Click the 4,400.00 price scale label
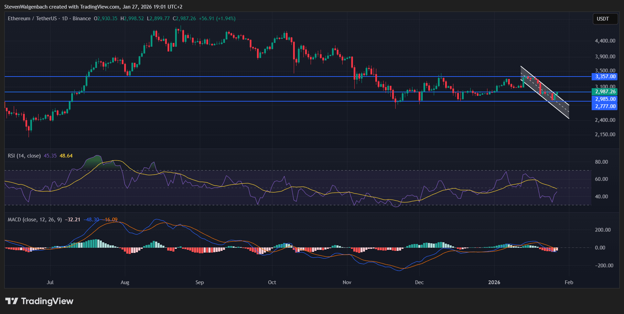The image size is (624, 314). pos(605,41)
